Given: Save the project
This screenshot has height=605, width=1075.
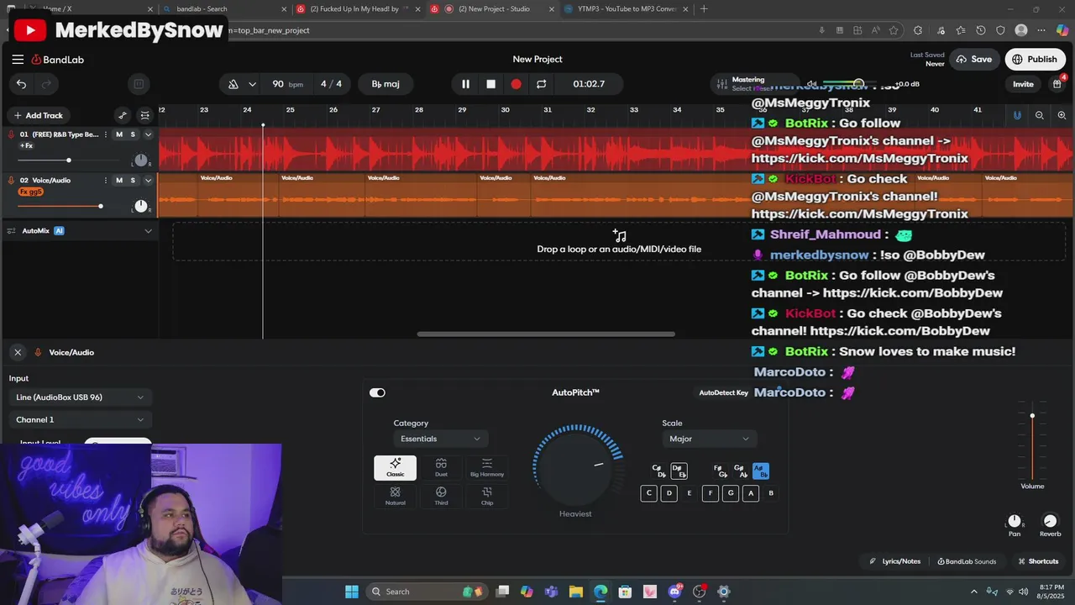Looking at the screenshot, I should [973, 60].
